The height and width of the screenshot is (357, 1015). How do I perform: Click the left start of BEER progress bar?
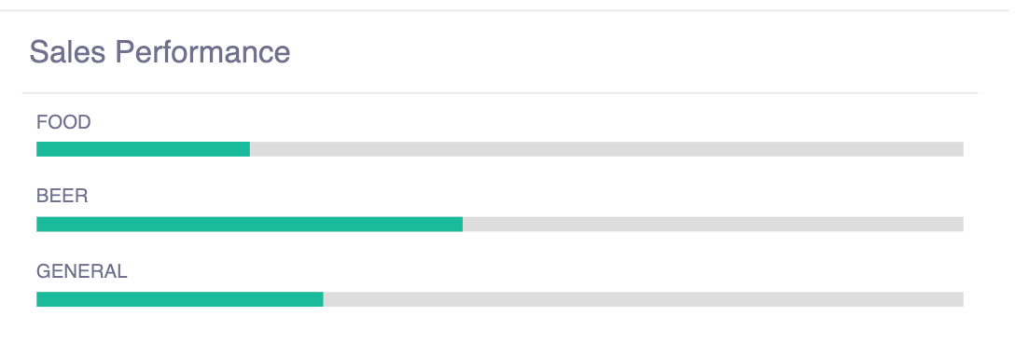coord(39,224)
